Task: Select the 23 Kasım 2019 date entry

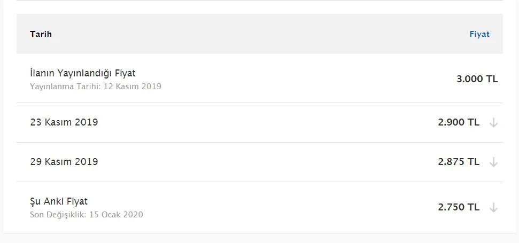Action: point(64,122)
